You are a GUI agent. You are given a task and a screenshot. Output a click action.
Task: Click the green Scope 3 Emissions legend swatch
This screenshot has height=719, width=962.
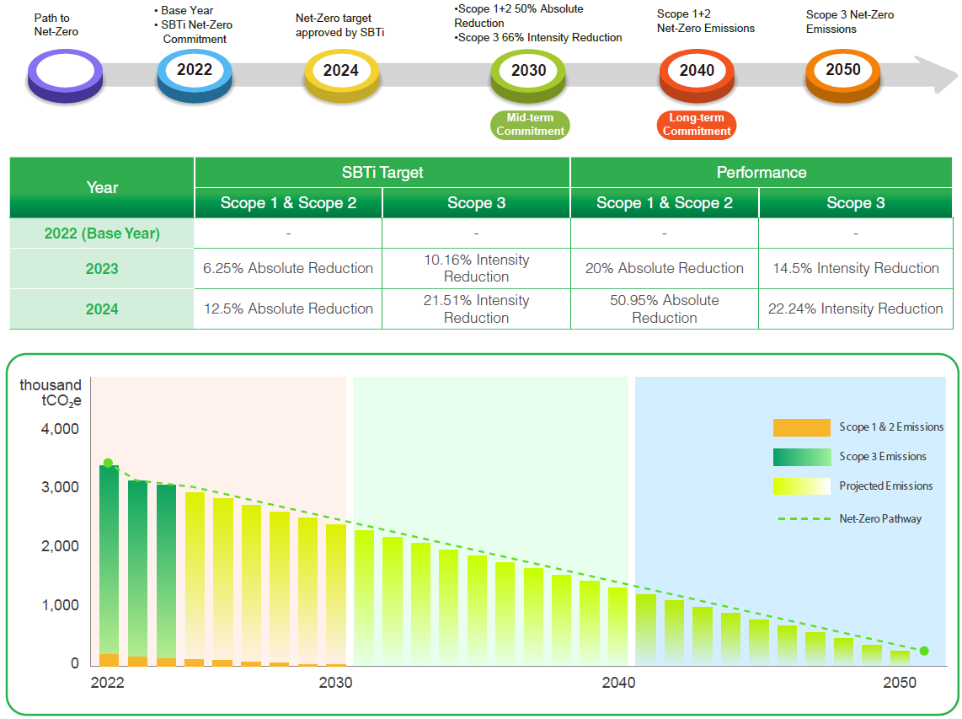tap(801, 457)
